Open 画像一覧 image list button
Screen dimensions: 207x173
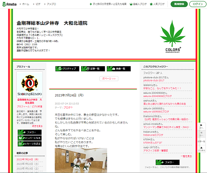pos(119,69)
